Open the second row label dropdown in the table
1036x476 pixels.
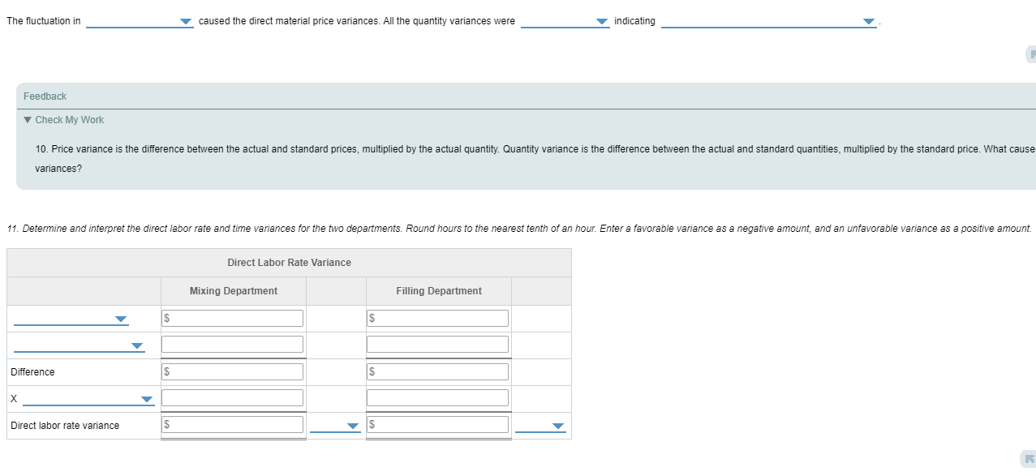coord(137,345)
